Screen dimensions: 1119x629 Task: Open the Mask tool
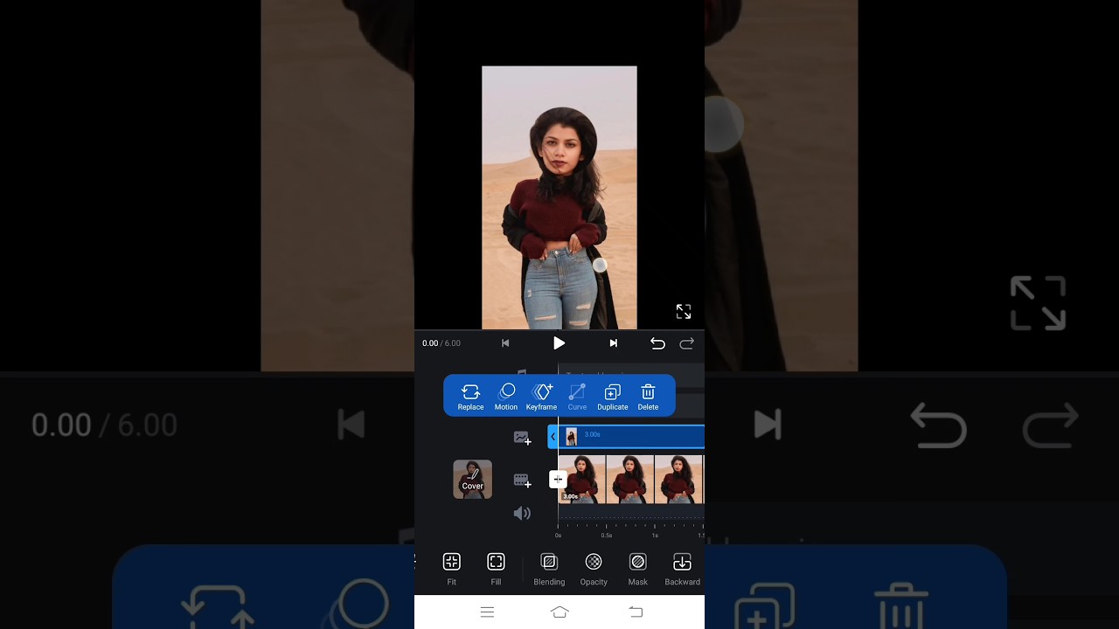[x=638, y=569]
